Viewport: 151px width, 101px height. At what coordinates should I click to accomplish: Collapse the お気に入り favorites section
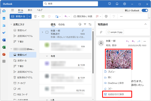pyautogui.click(x=11, y=24)
